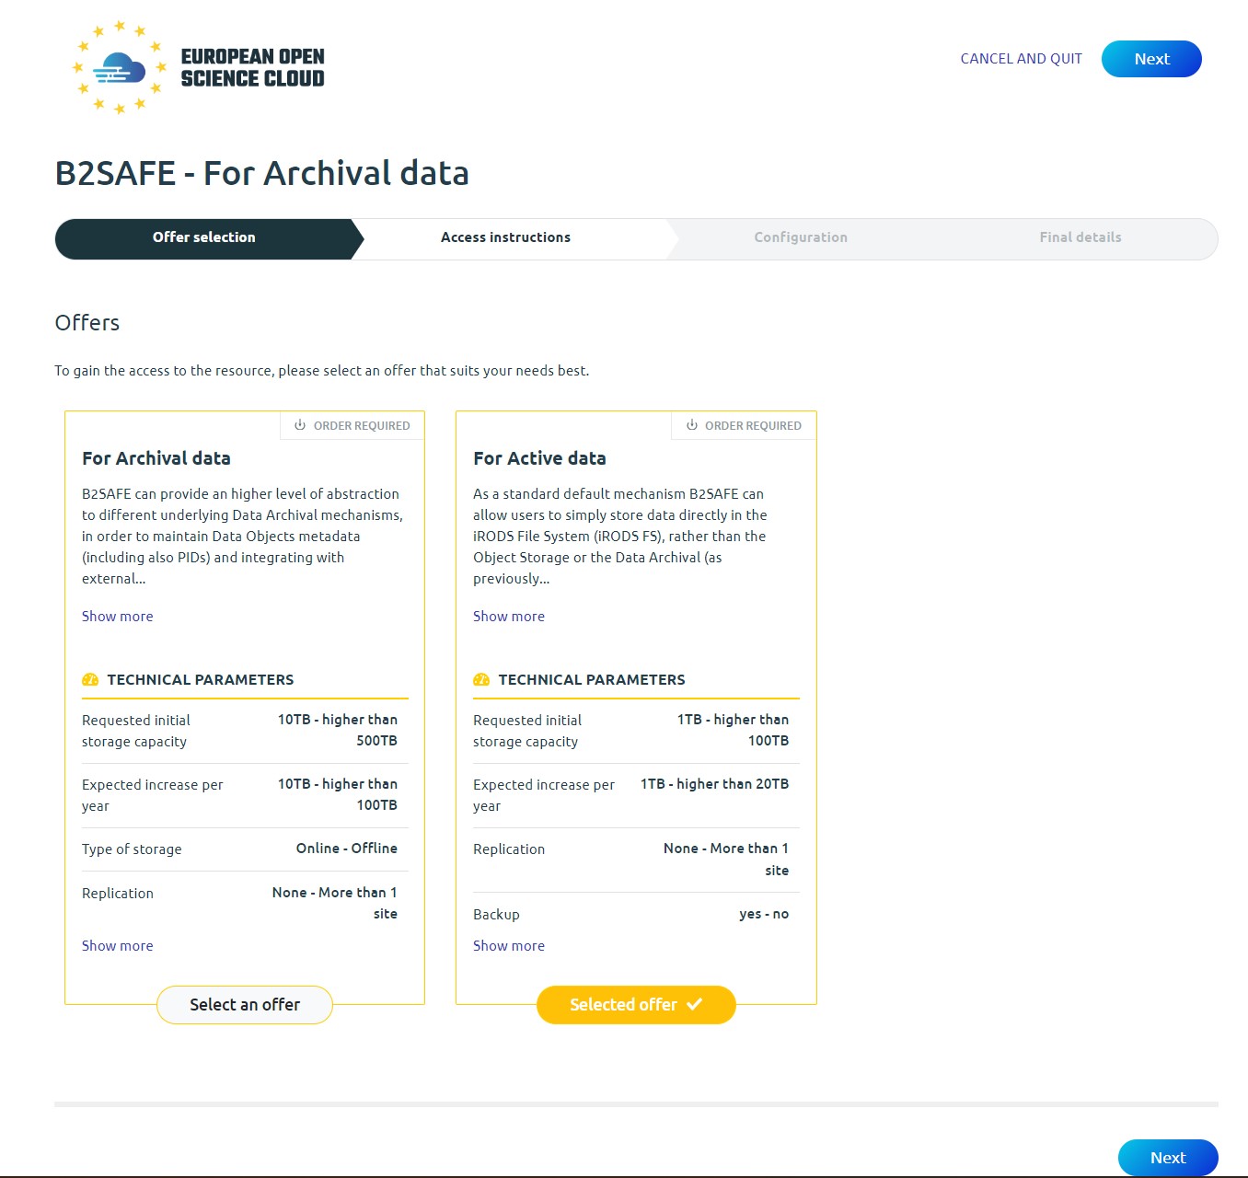The width and height of the screenshot is (1248, 1178).
Task: Show more Active data technical parameters
Action: tap(509, 946)
